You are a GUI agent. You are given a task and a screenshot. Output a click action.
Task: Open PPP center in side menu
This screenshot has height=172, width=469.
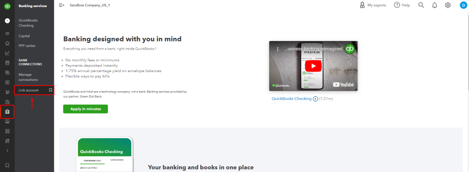pyautogui.click(x=27, y=46)
